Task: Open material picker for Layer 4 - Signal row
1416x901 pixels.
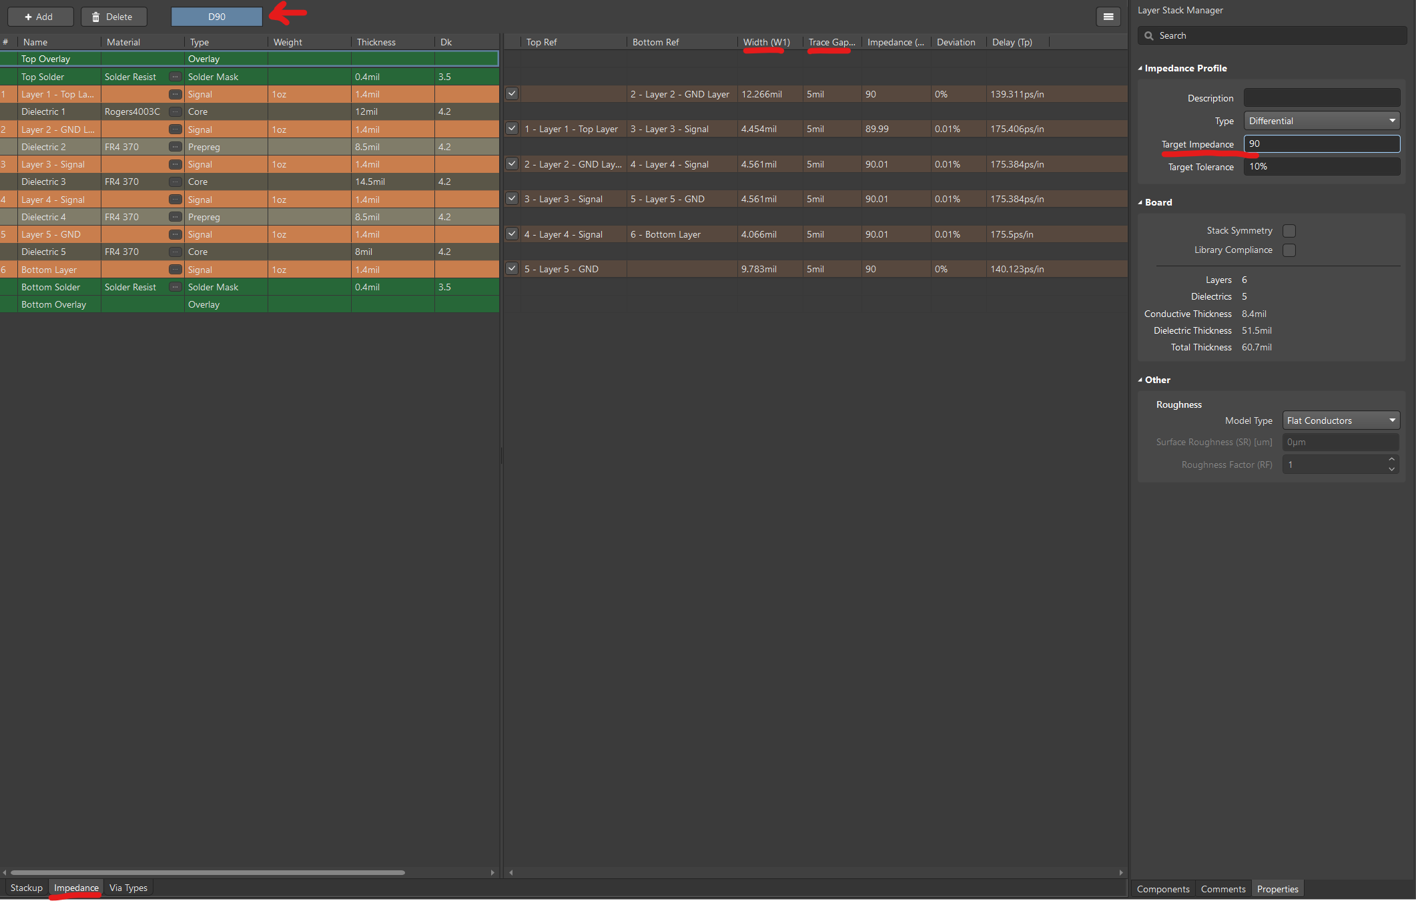Action: (175, 200)
